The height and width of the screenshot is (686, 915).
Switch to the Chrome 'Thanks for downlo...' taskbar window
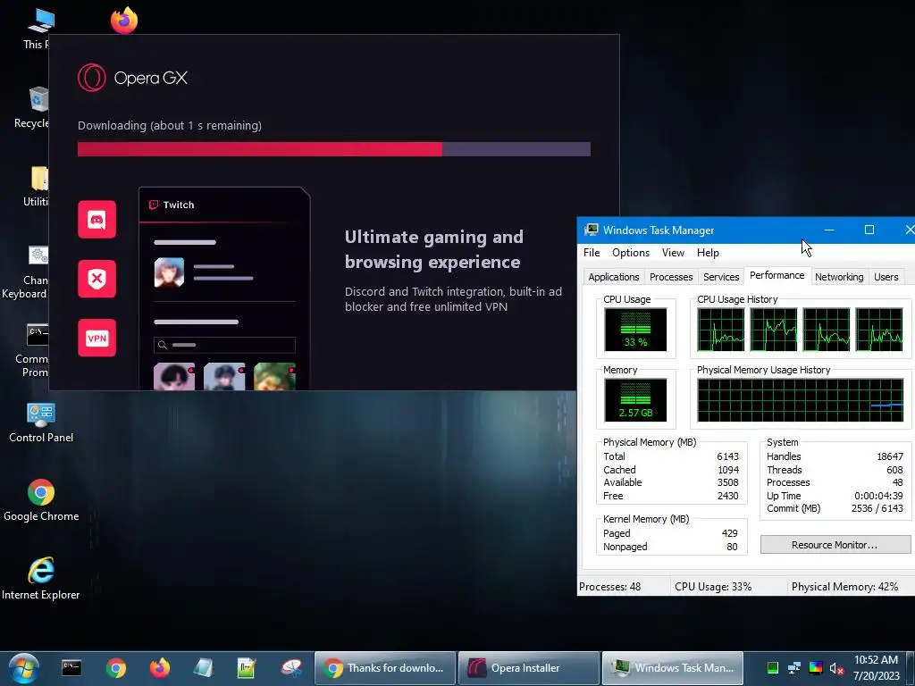(385, 668)
